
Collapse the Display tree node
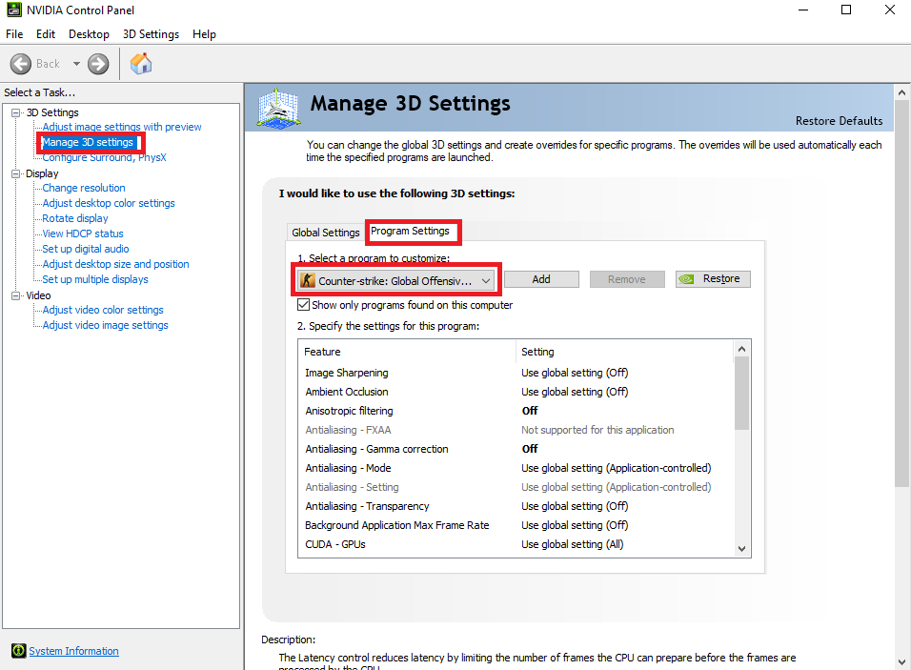[15, 173]
